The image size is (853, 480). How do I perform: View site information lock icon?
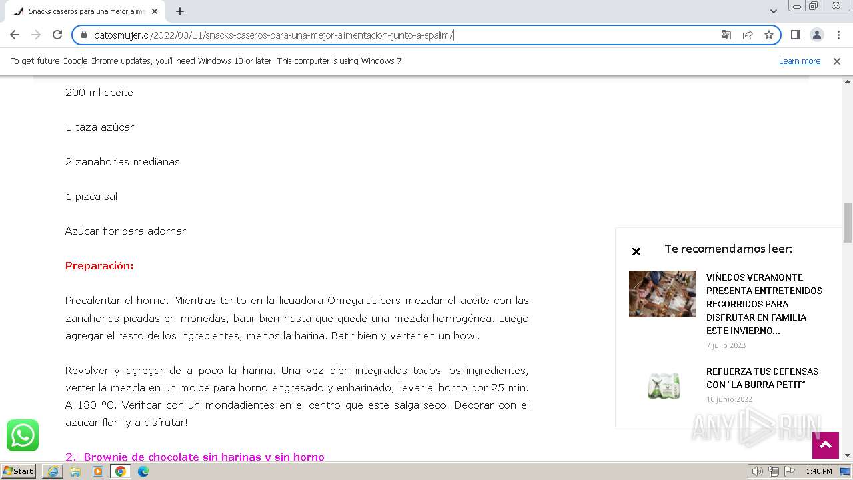pos(83,35)
